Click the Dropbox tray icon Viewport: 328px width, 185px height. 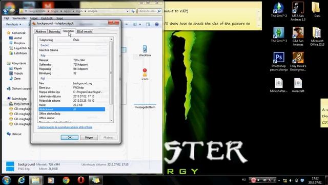tap(302, 180)
